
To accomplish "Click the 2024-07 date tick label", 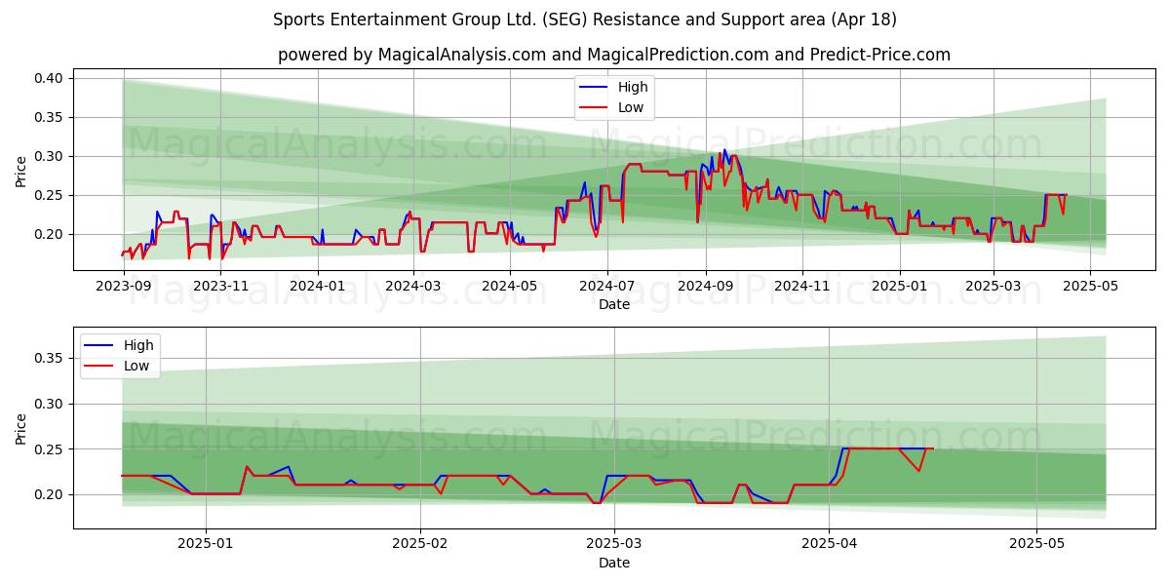I will pyautogui.click(x=606, y=286).
